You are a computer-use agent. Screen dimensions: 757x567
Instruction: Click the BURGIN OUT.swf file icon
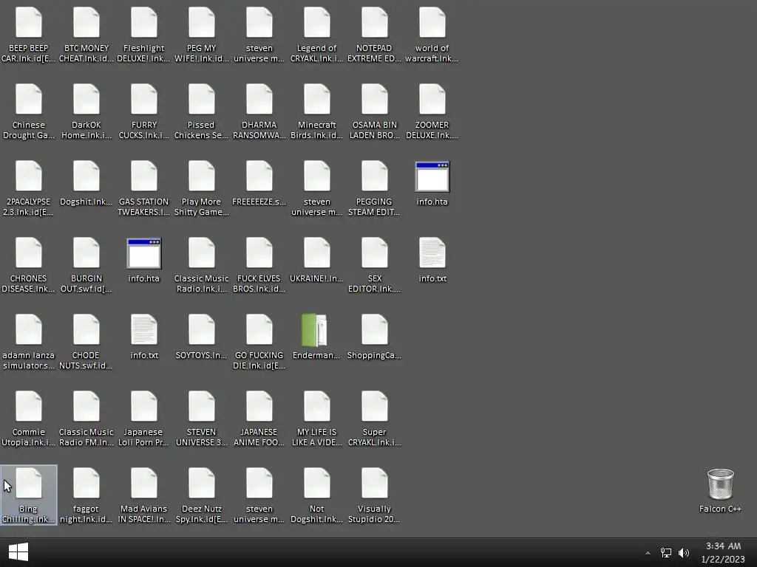click(x=86, y=252)
